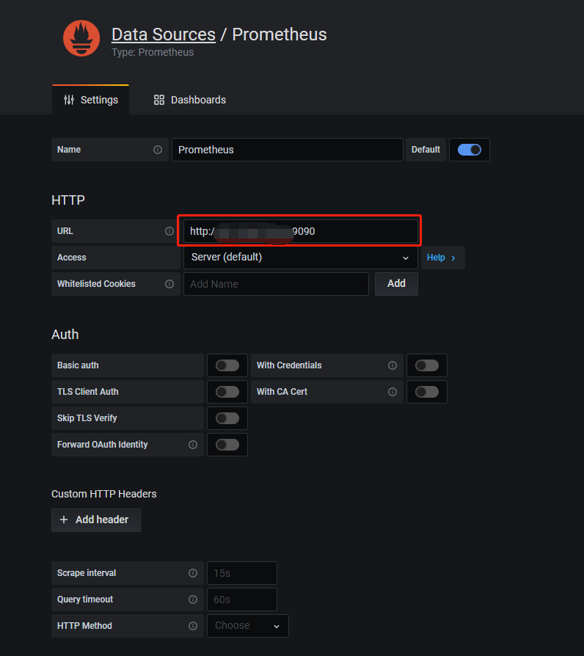Image resolution: width=584 pixels, height=656 pixels.
Task: Click the Prometheus flame logo icon
Action: tap(81, 38)
